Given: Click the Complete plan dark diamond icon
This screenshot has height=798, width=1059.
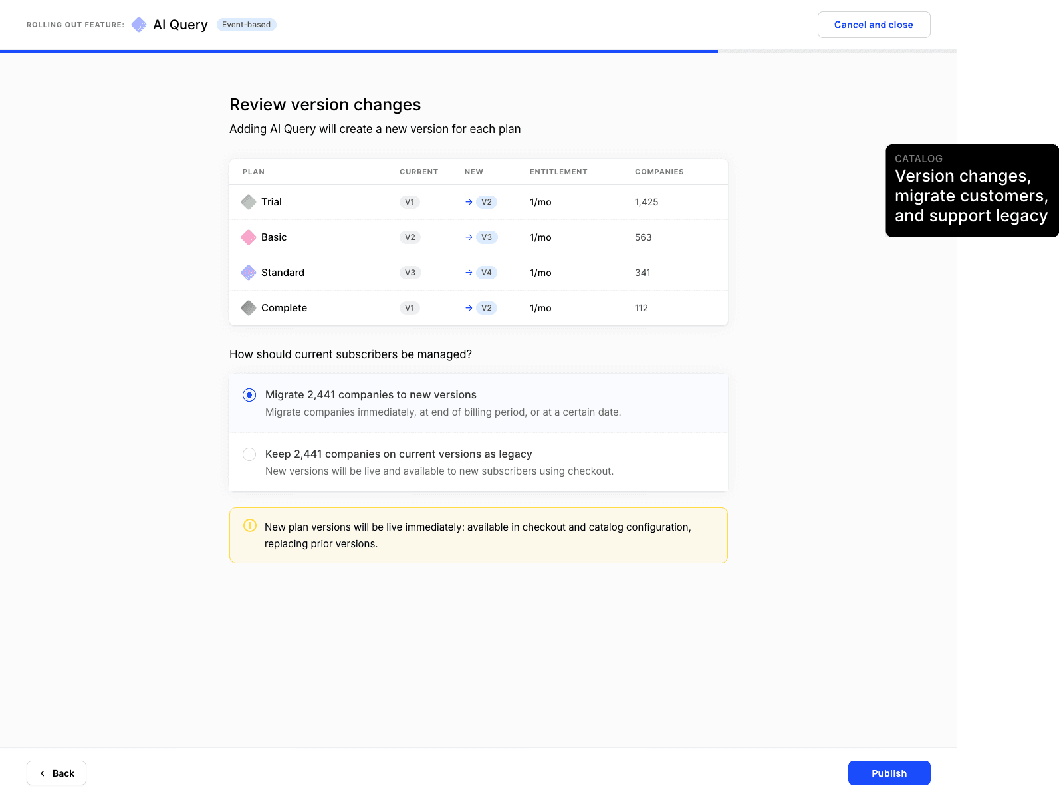Looking at the screenshot, I should tap(249, 308).
